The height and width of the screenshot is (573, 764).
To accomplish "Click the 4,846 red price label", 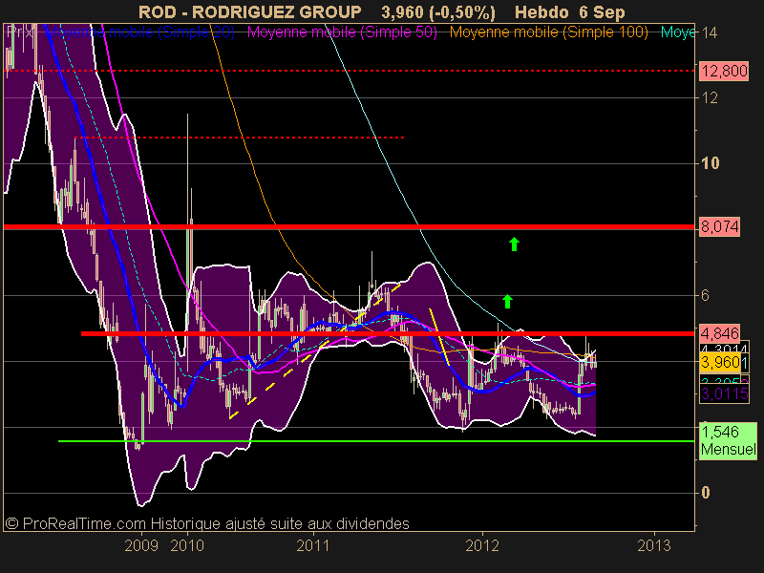I will 720,333.
